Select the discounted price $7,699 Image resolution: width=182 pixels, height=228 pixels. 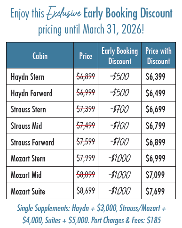coord(155,191)
